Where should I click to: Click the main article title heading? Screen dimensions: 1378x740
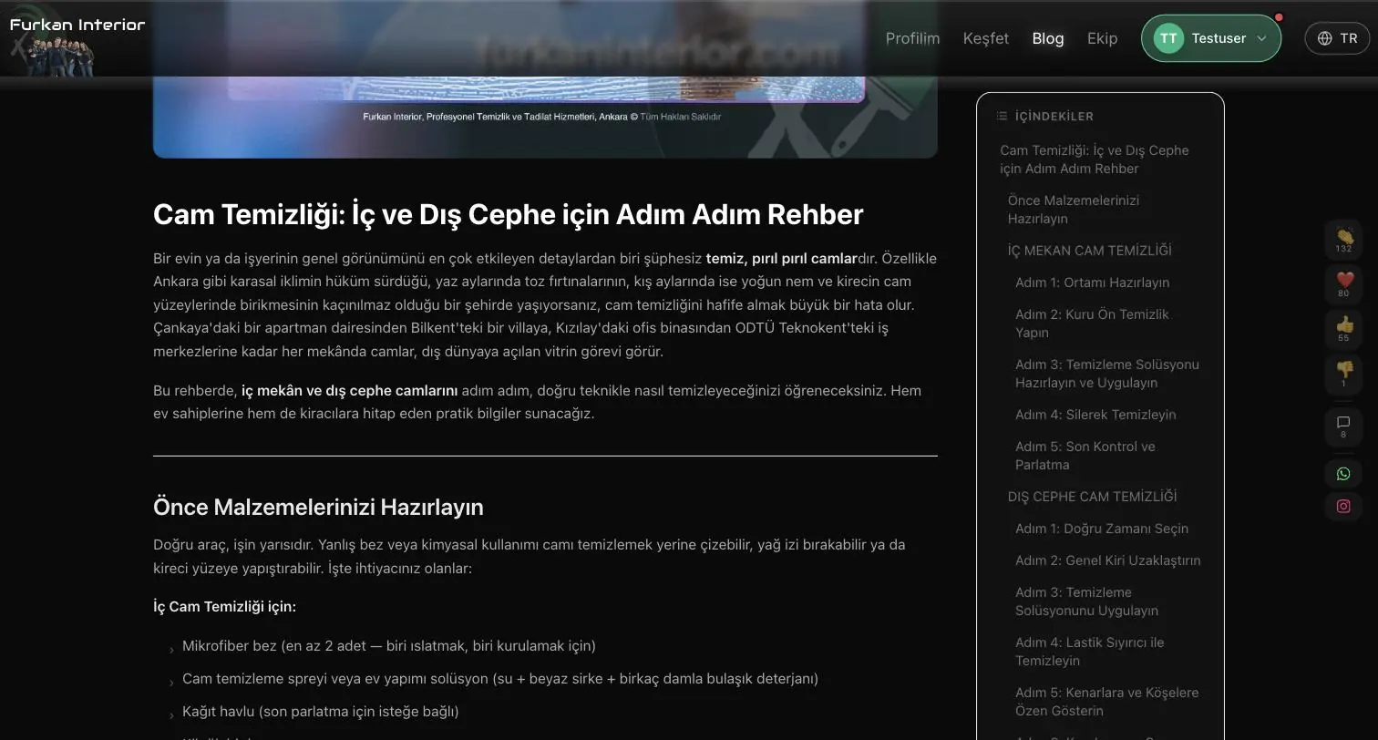(x=508, y=215)
